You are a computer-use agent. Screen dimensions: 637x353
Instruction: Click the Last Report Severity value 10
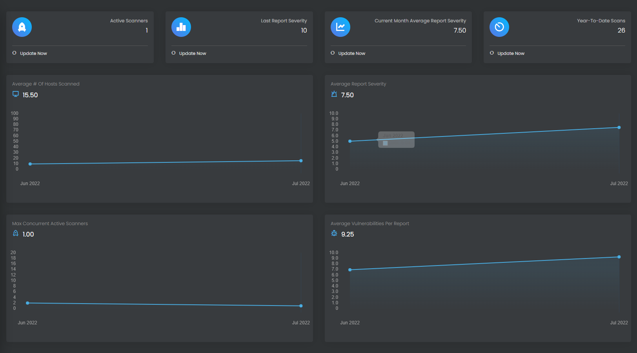pyautogui.click(x=304, y=30)
